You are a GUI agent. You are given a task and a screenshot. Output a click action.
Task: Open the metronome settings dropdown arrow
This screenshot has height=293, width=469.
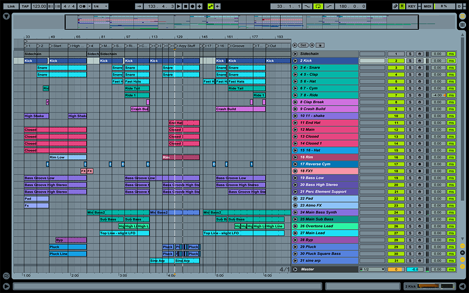(x=89, y=6)
